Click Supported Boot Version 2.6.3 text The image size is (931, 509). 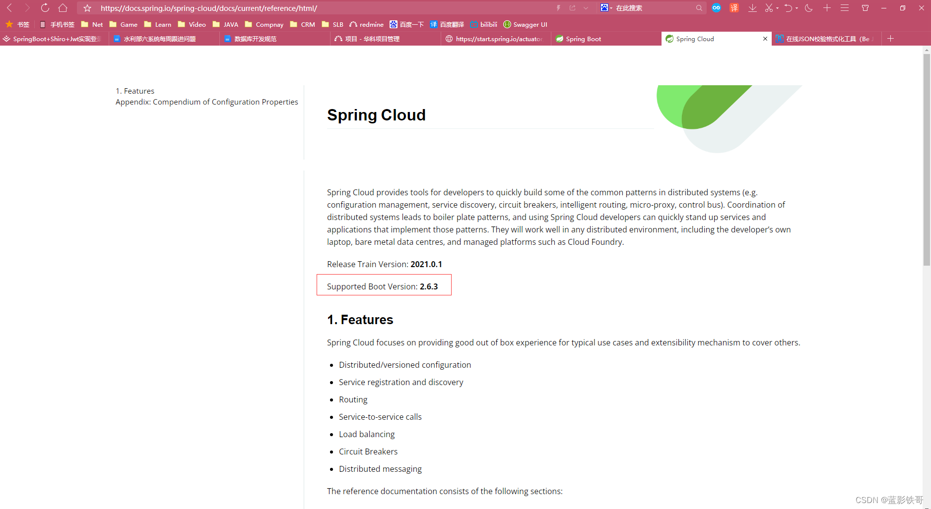point(383,286)
